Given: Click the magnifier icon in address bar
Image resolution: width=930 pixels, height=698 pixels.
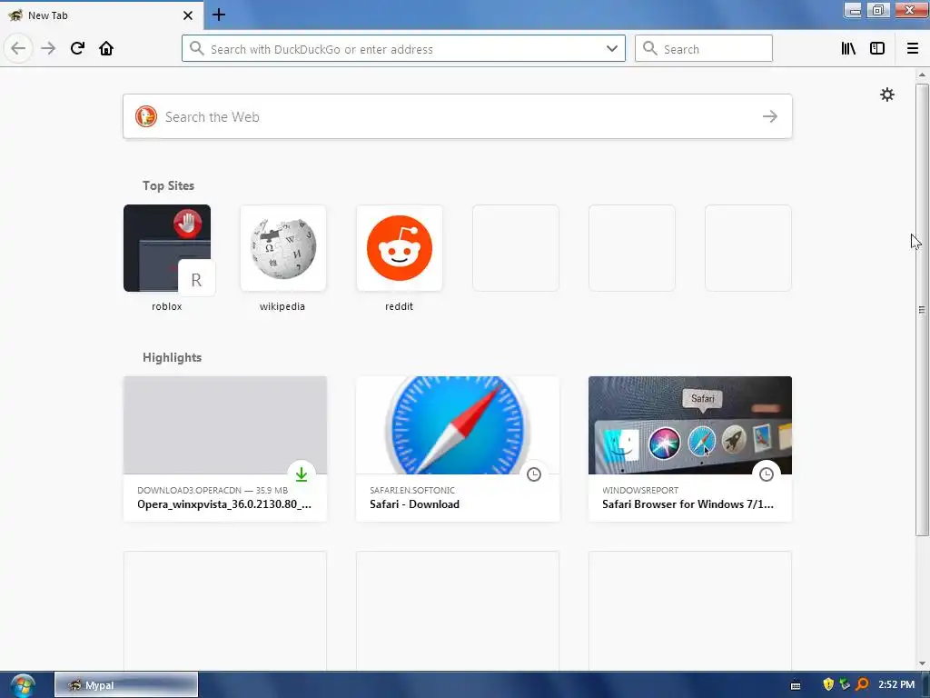Looking at the screenshot, I should (x=197, y=49).
